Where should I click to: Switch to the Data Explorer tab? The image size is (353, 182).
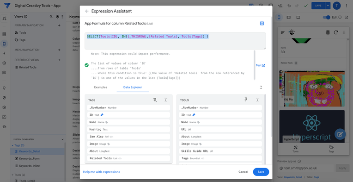pyautogui.click(x=133, y=87)
